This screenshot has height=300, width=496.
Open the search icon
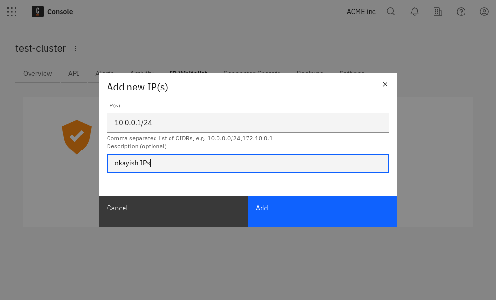pos(391,12)
